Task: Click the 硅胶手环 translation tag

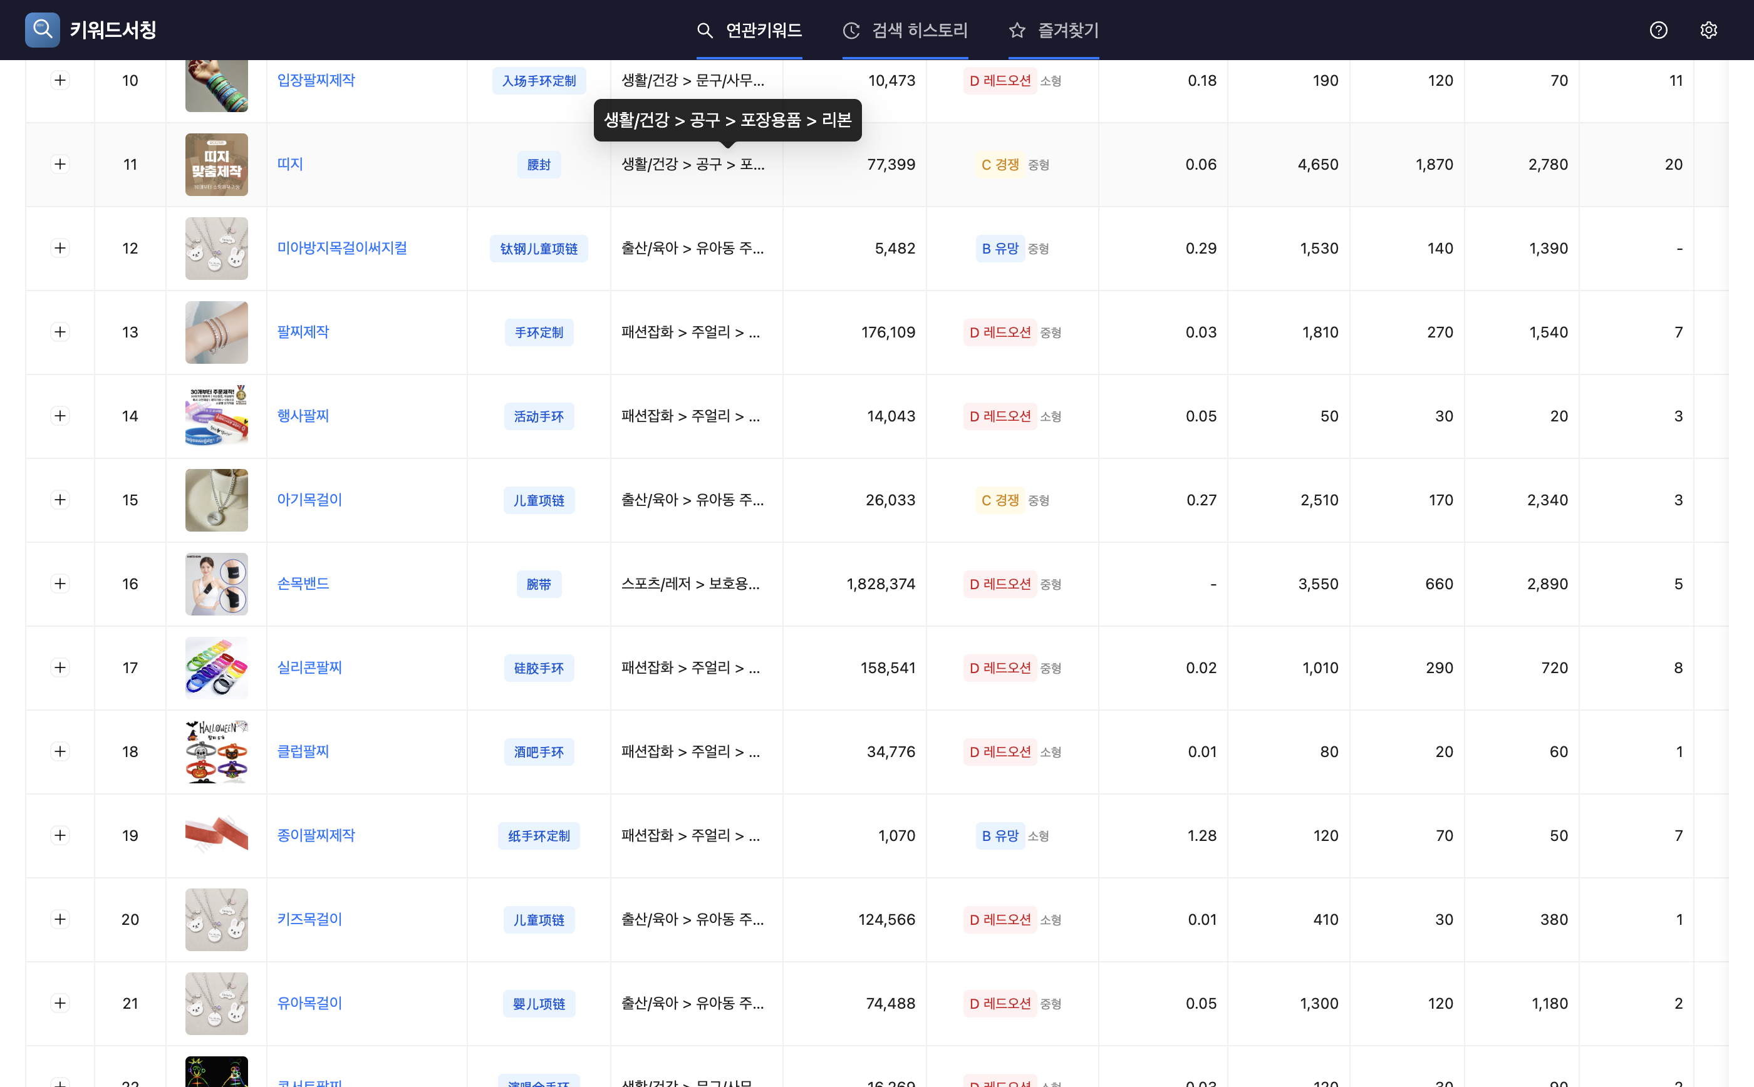Action: point(539,669)
